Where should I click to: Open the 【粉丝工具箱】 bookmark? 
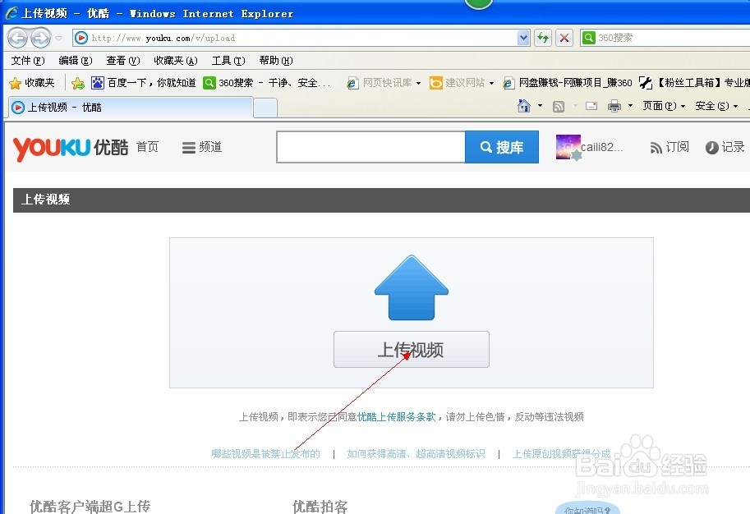pyautogui.click(x=694, y=83)
